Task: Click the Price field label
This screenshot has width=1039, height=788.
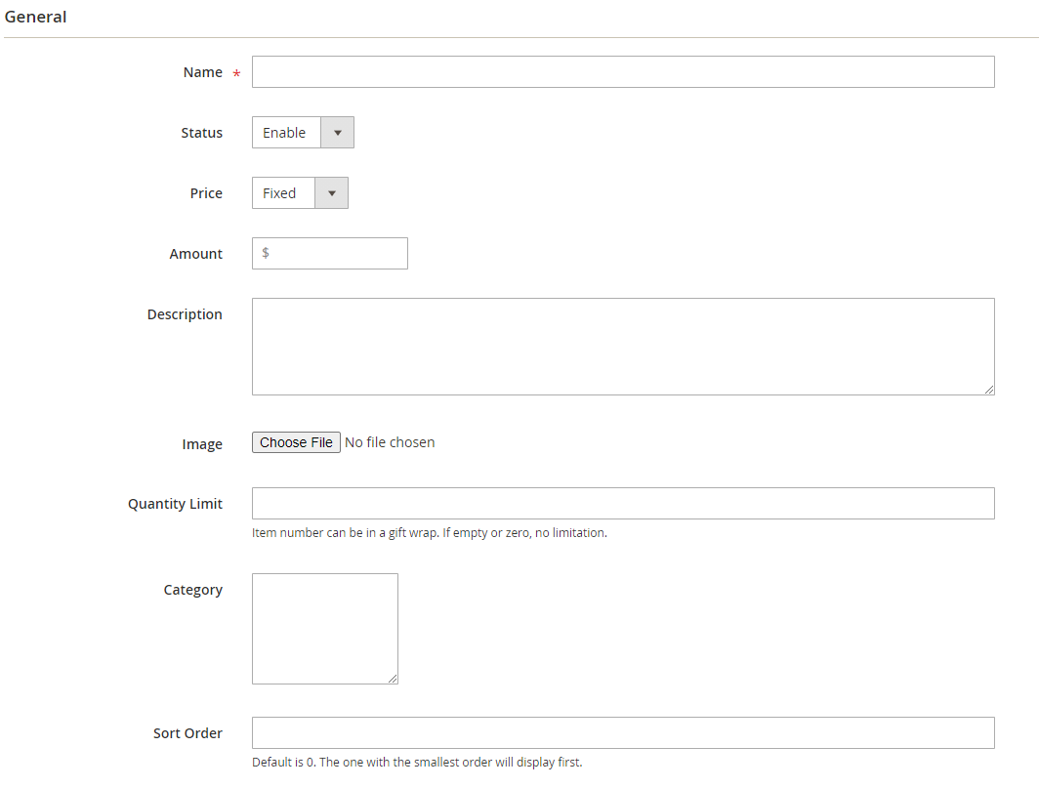Action: [206, 193]
